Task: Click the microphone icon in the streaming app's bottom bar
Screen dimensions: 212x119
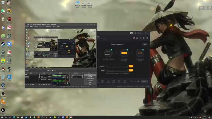Action: click(x=119, y=81)
